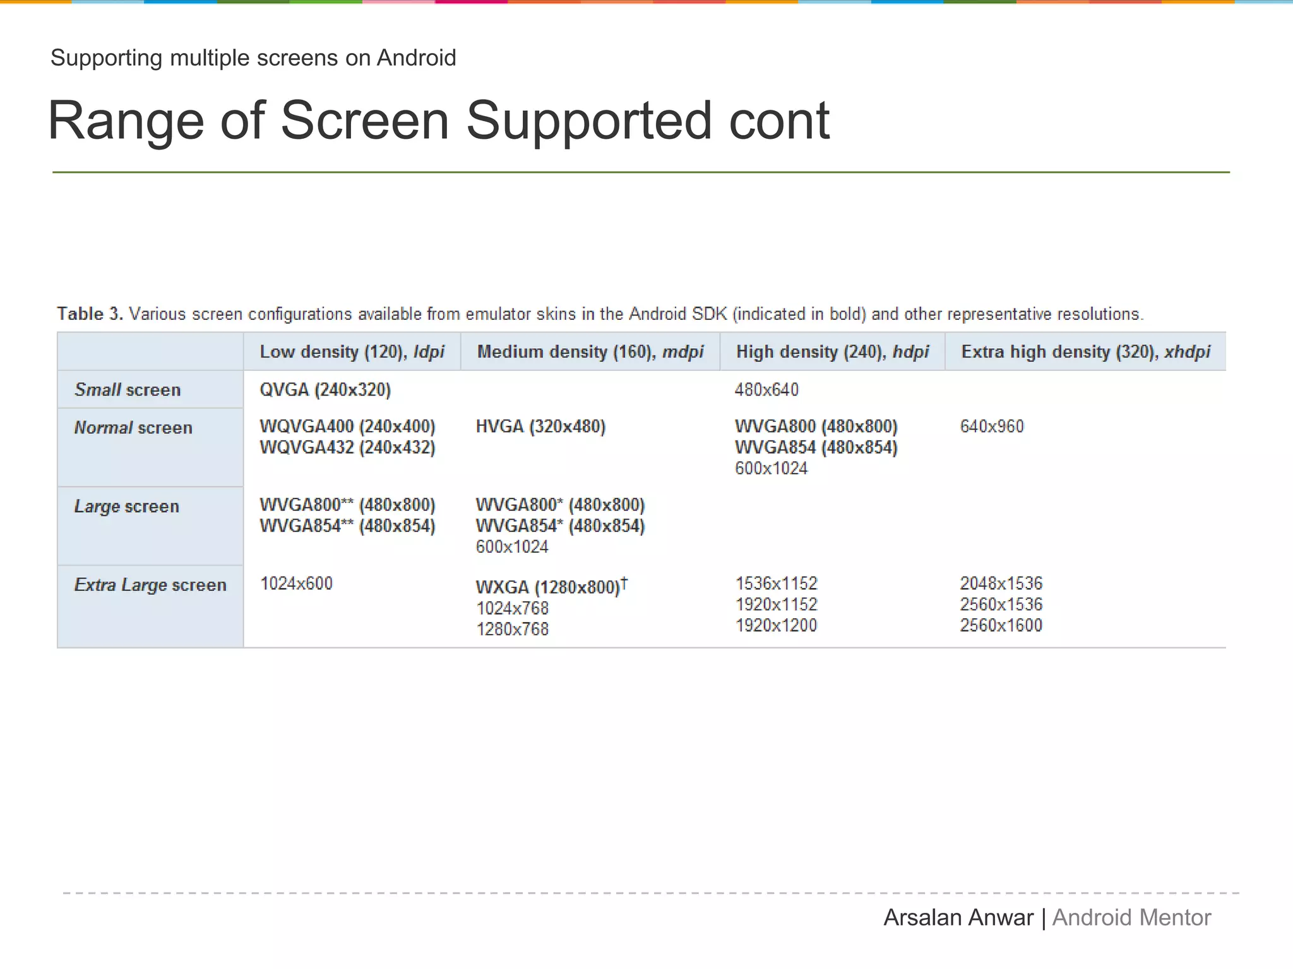Select '480x640' in Small screen row
Image resolution: width=1293 pixels, height=969 pixels.
coord(766,390)
